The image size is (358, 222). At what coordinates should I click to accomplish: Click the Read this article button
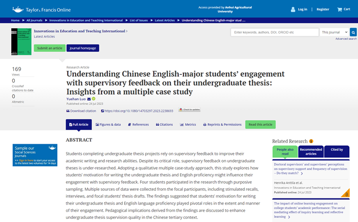point(260,124)
